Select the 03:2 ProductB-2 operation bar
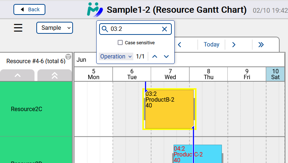Viewport: 288px width, 163px height. click(169, 109)
